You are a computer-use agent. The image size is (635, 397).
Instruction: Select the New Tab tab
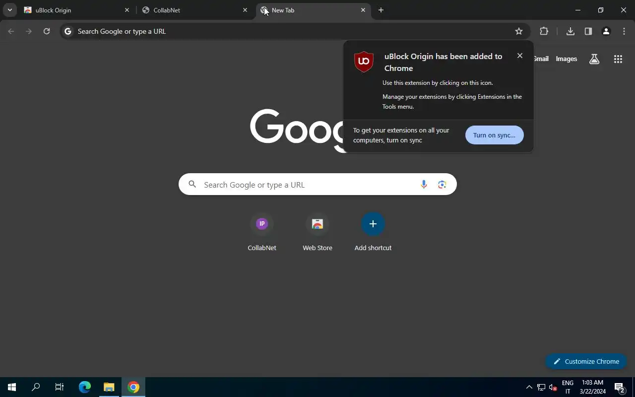(x=314, y=10)
